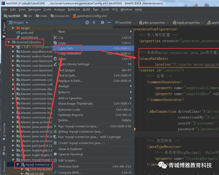Open the Web side tool window
The width and height of the screenshot is (219, 175).
coord(4,150)
